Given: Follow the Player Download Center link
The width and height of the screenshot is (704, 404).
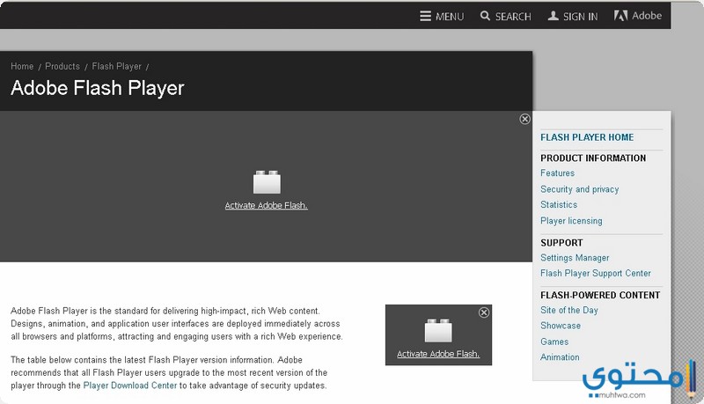Looking at the screenshot, I should pyautogui.click(x=130, y=386).
